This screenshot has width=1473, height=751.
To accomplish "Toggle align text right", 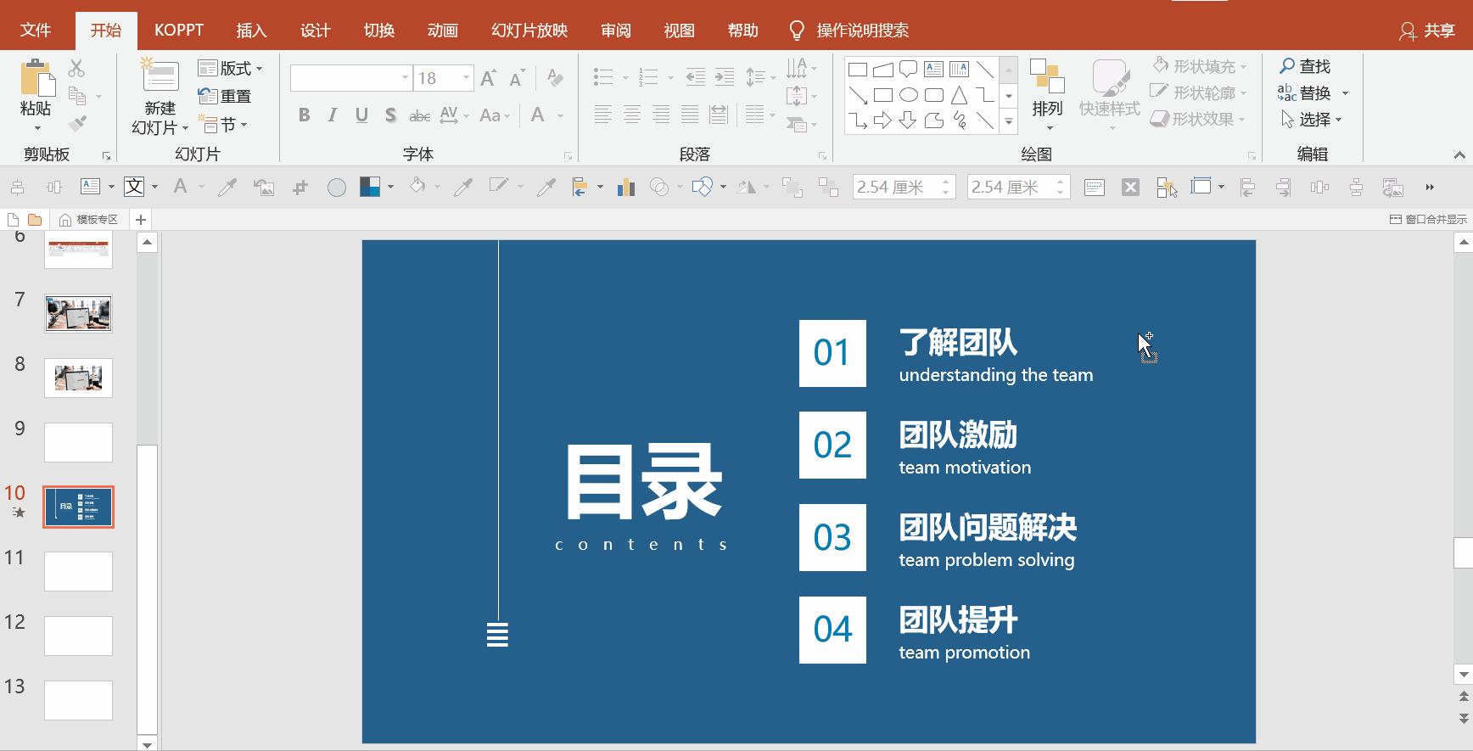I will click(x=661, y=115).
